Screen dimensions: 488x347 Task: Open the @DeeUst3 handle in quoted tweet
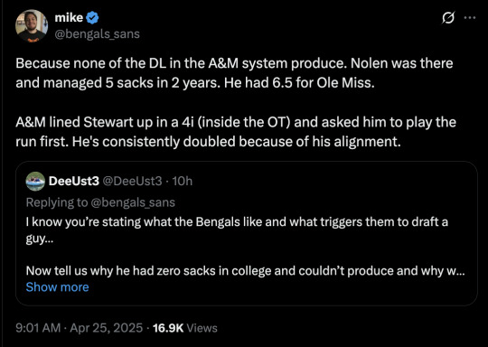[132, 181]
